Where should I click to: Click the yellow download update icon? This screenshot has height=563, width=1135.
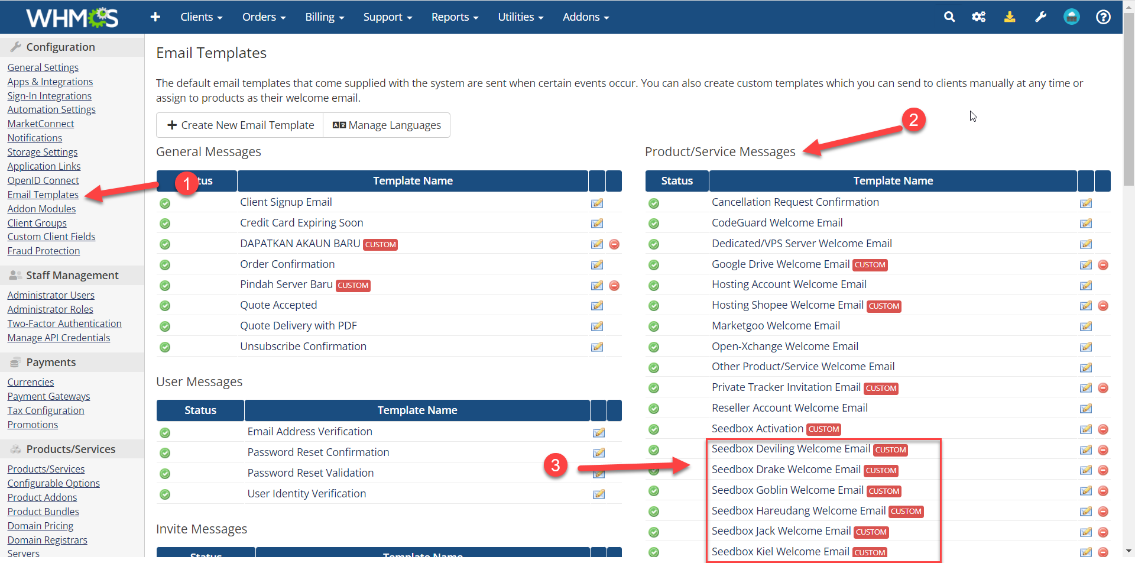[x=1010, y=17]
